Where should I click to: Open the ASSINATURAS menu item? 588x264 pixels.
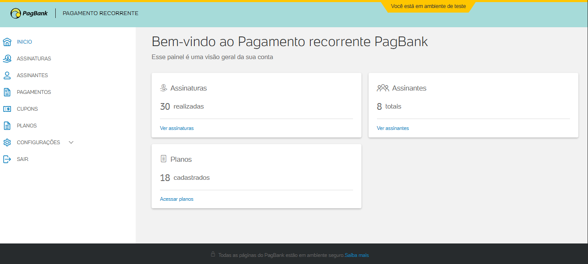click(x=34, y=59)
